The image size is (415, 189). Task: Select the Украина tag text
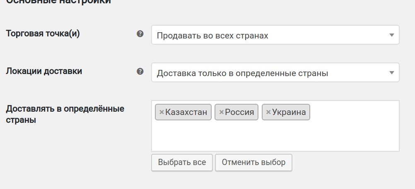coord(289,112)
